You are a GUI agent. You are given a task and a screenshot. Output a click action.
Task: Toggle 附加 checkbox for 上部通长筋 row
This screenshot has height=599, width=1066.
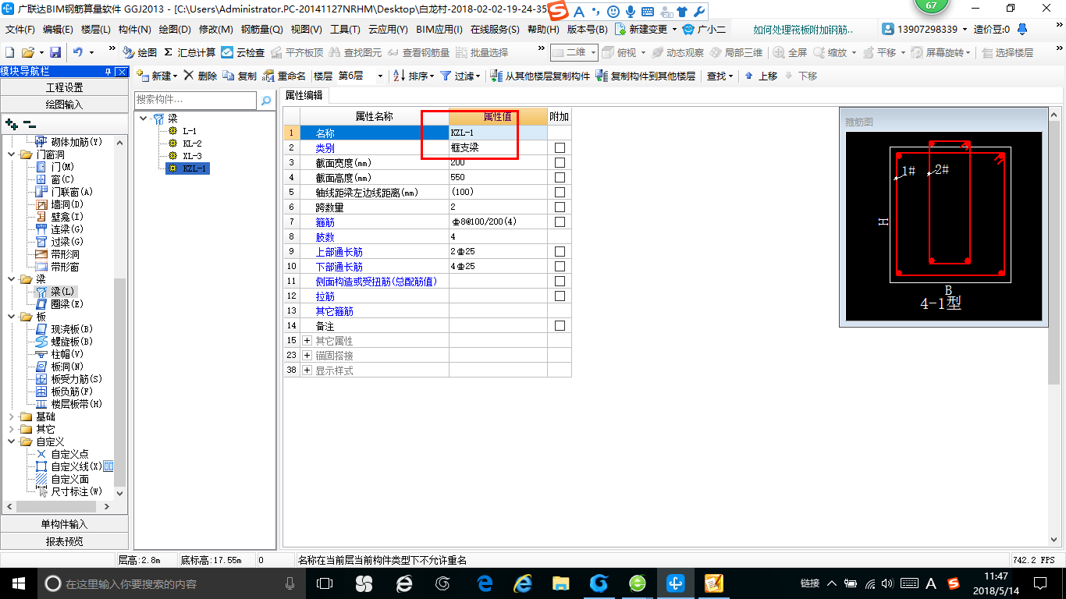coord(560,252)
